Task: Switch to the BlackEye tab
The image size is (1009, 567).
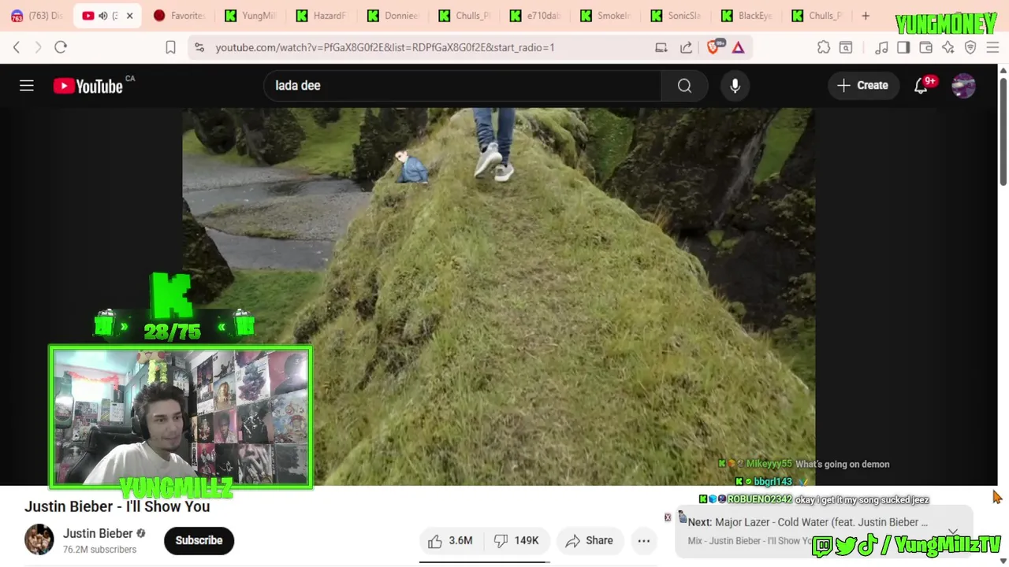Action: click(747, 16)
